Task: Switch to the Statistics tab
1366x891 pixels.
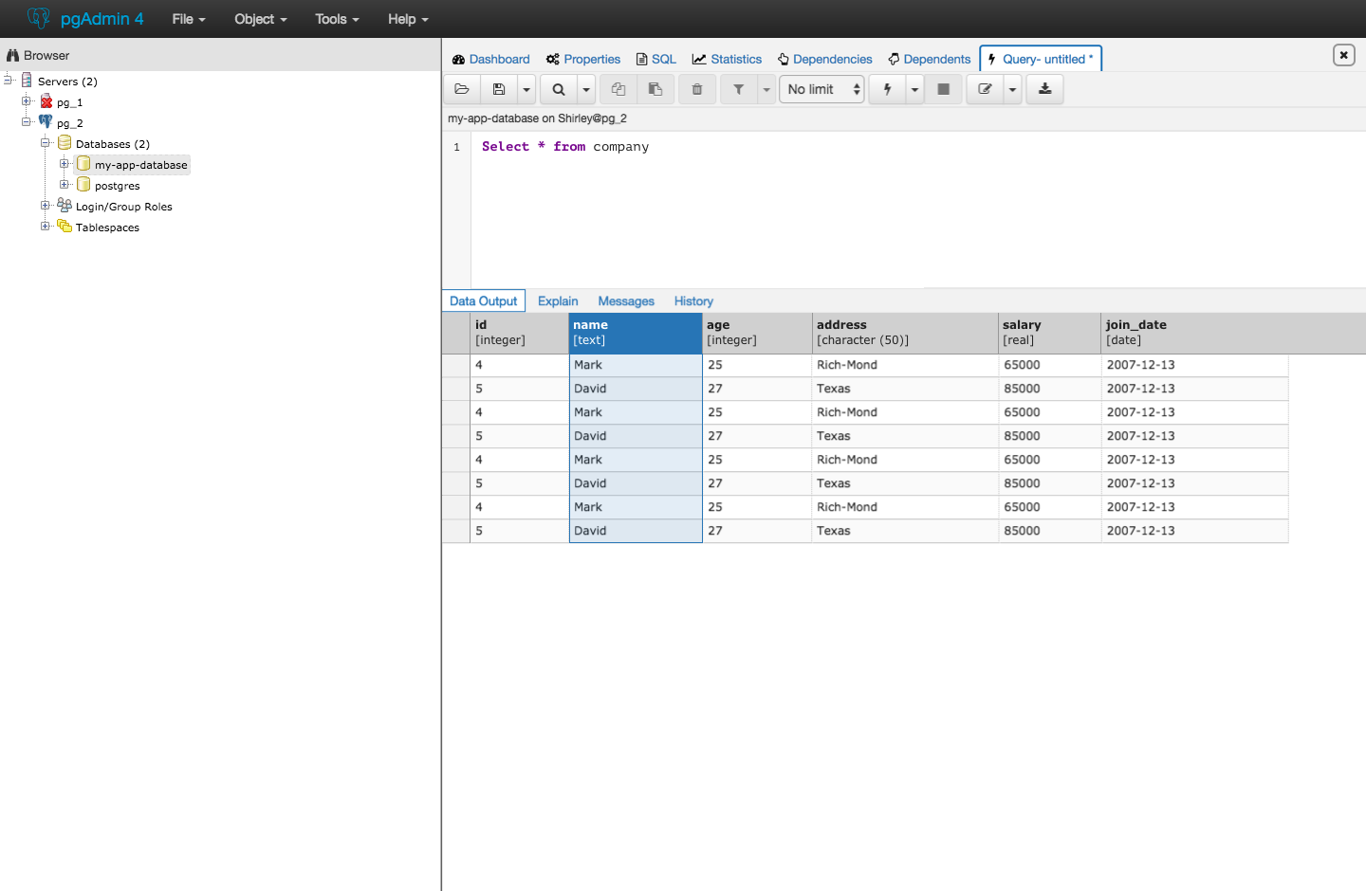Action: (727, 59)
